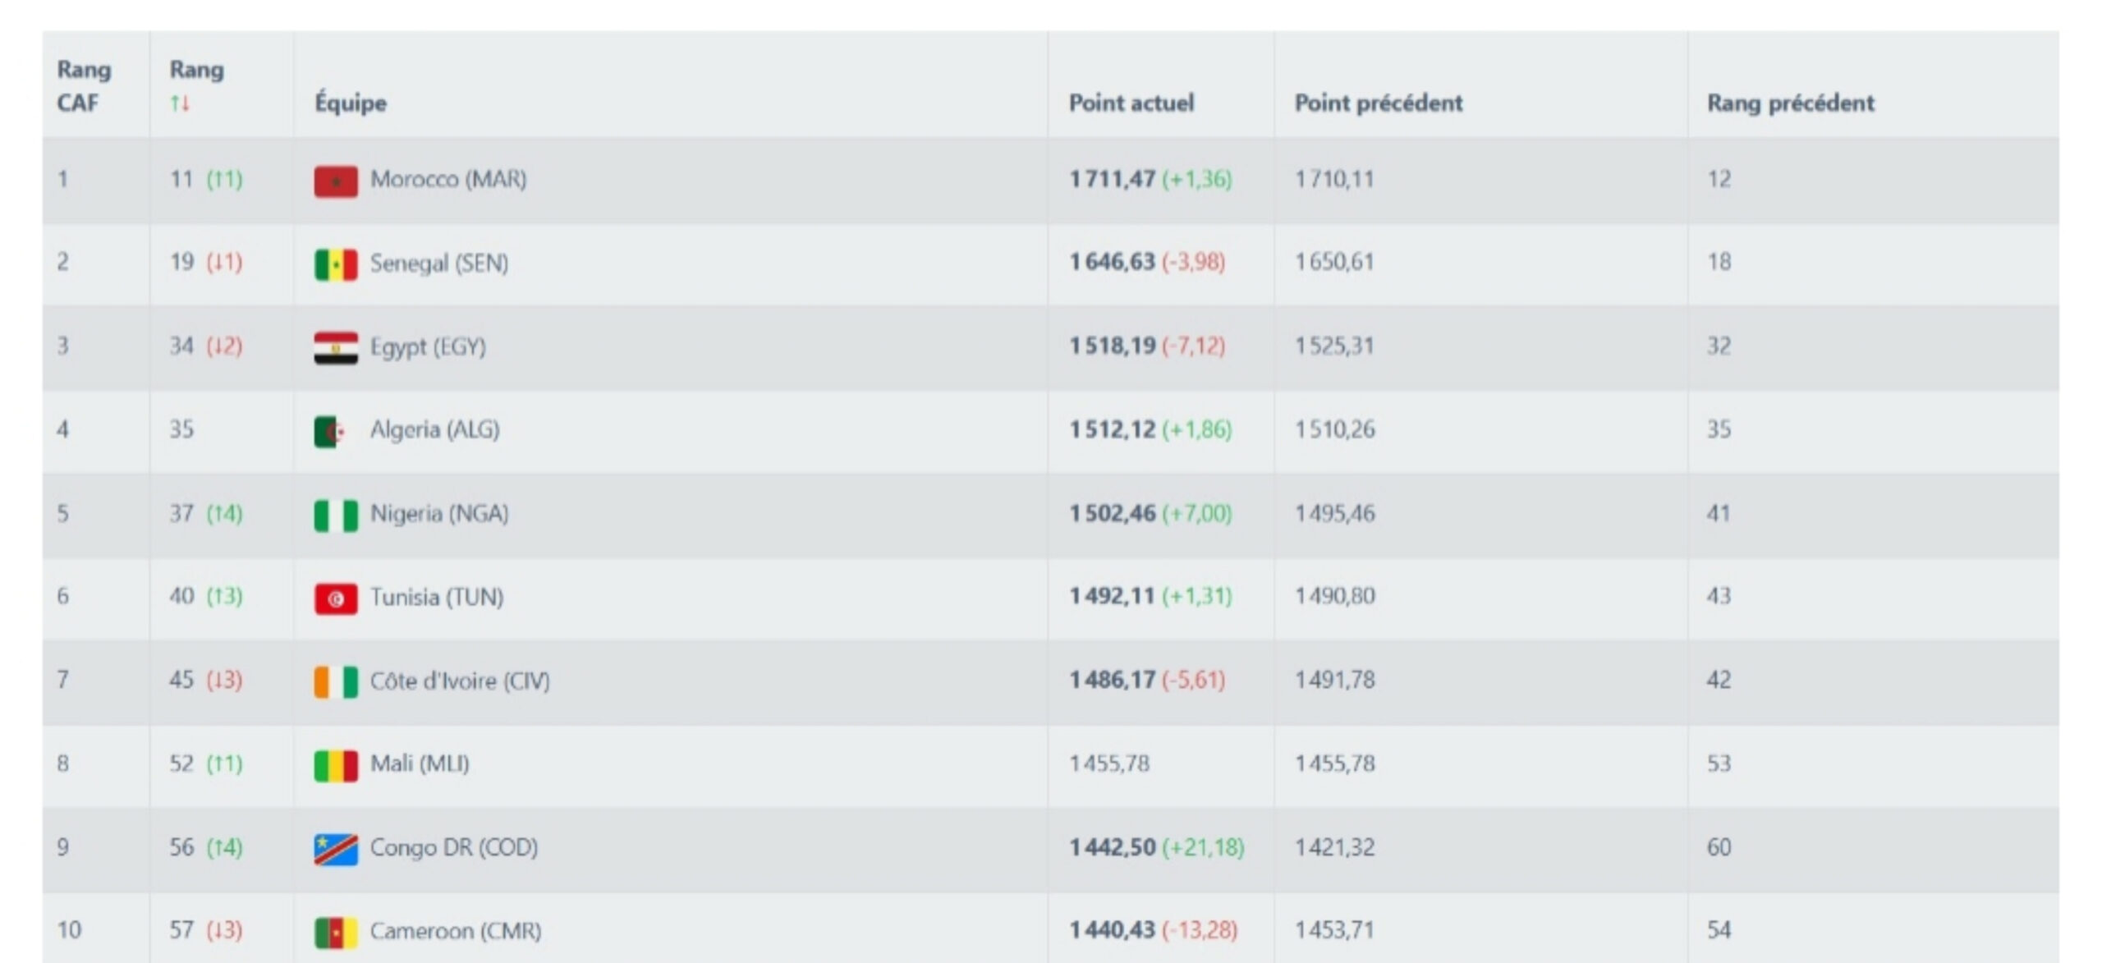Click the Algeria flag icon
2102x963 pixels.
pyautogui.click(x=330, y=432)
